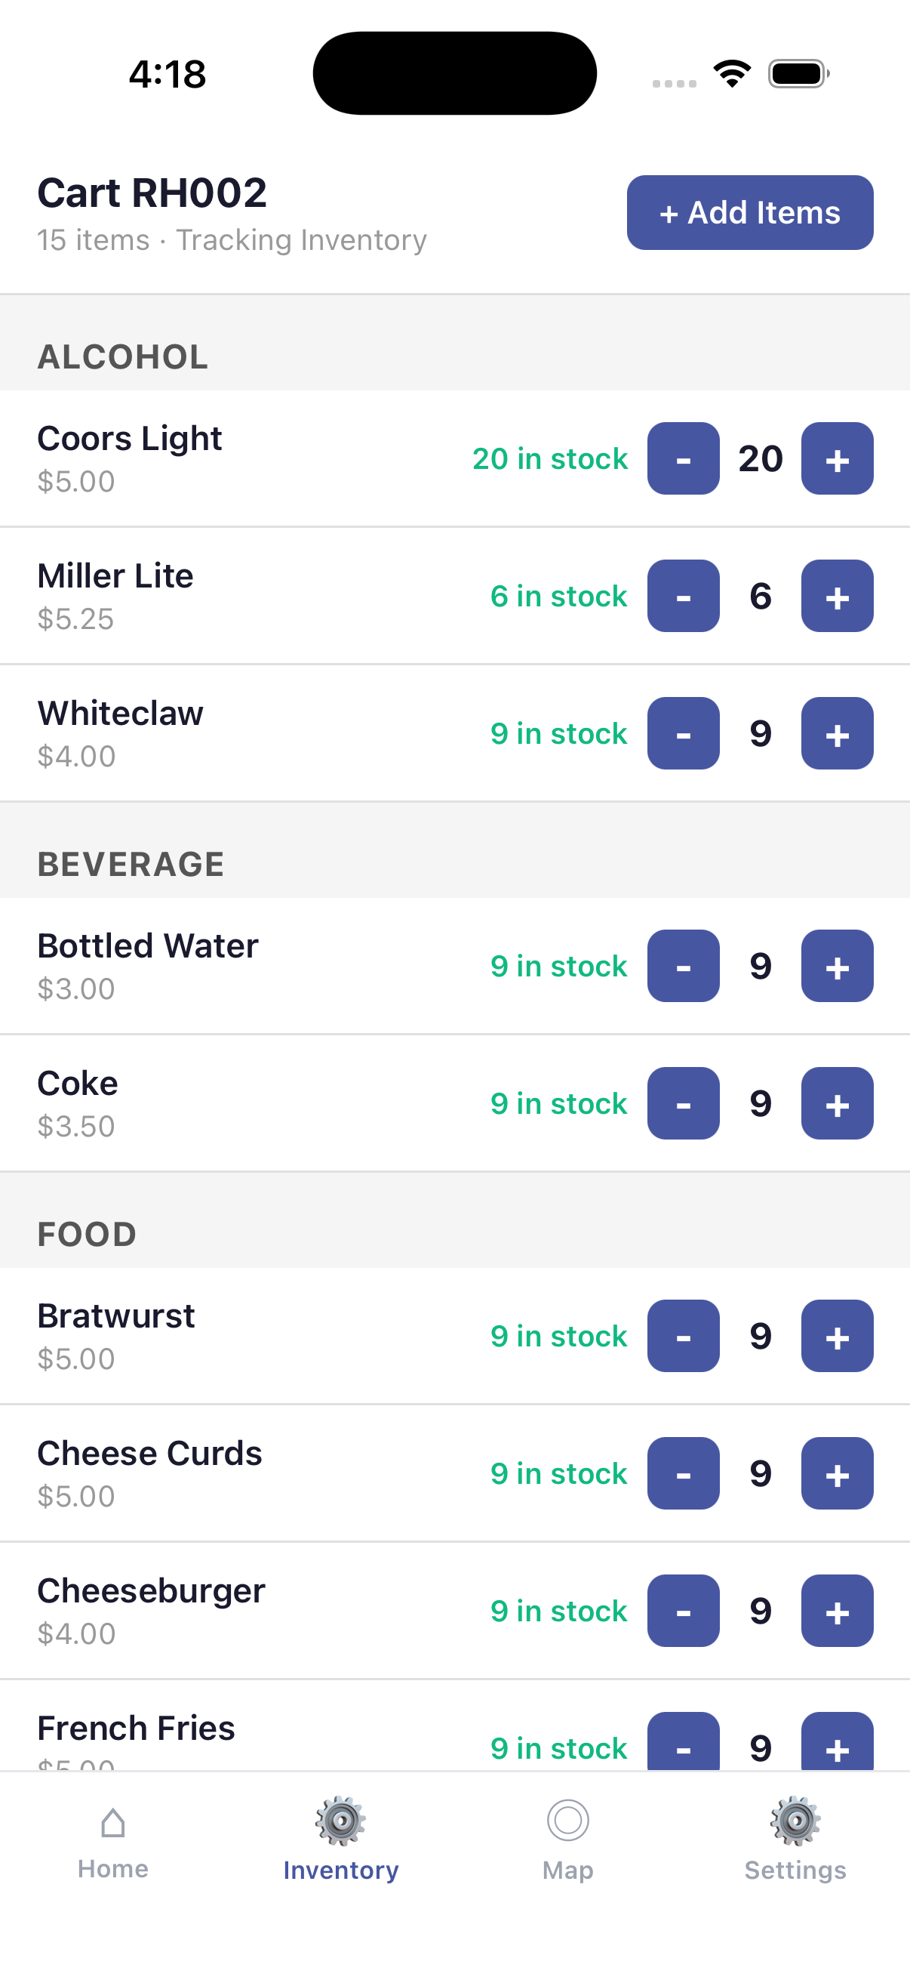Image resolution: width=910 pixels, height=1980 pixels.
Task: Select the Coors Light item row
Action: click(x=230, y=459)
